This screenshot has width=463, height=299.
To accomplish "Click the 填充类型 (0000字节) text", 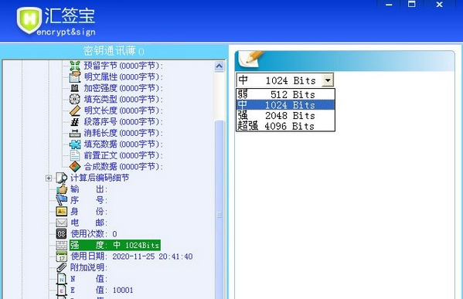I will click(124, 99).
